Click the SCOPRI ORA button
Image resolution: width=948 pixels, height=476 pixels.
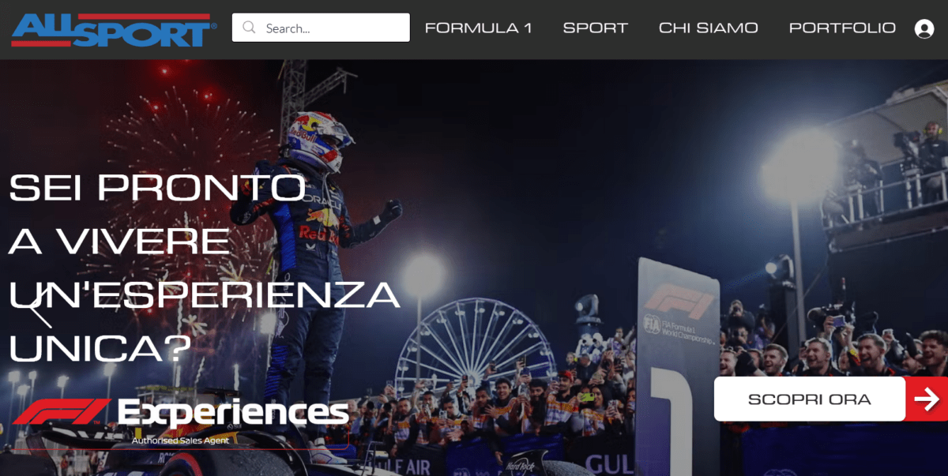(x=810, y=399)
